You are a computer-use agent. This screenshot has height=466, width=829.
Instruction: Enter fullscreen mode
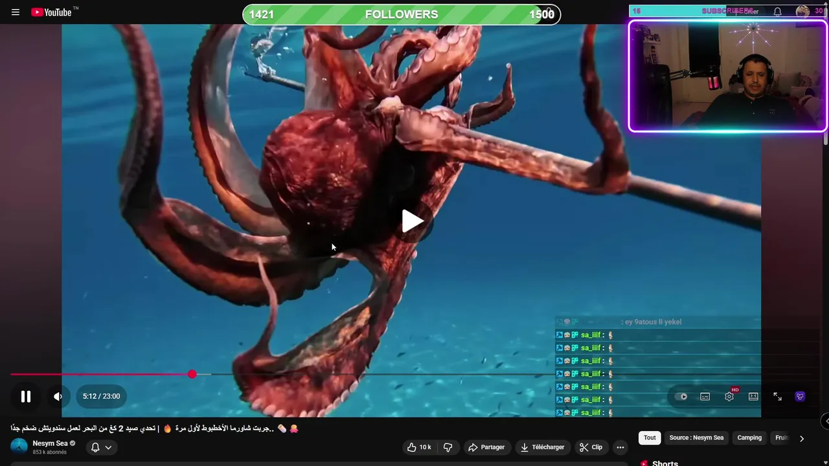(777, 397)
